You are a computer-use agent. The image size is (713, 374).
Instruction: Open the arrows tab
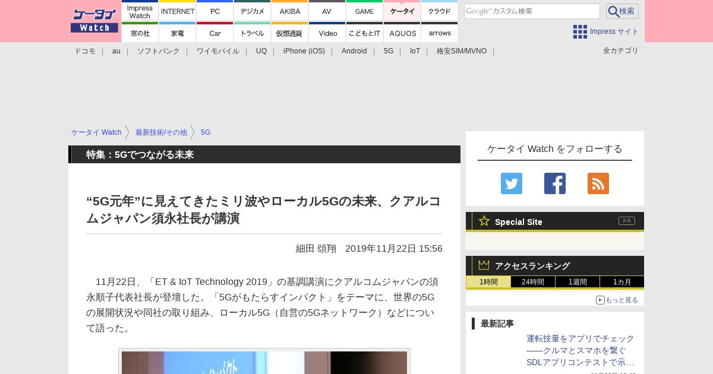[x=440, y=32]
